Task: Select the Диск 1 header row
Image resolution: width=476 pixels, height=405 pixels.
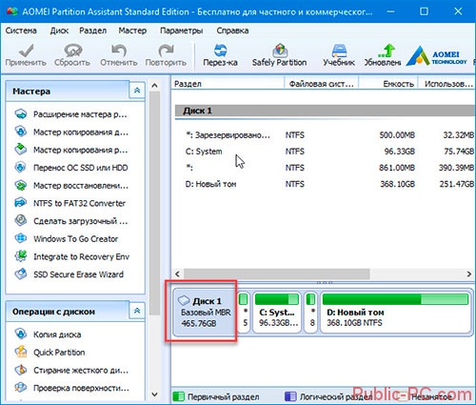Action: (x=325, y=111)
